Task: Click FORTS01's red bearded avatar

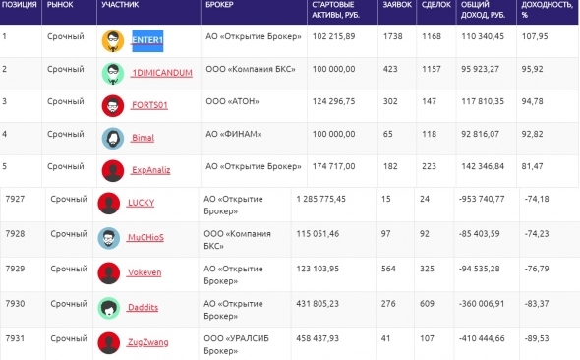Action: click(x=113, y=106)
